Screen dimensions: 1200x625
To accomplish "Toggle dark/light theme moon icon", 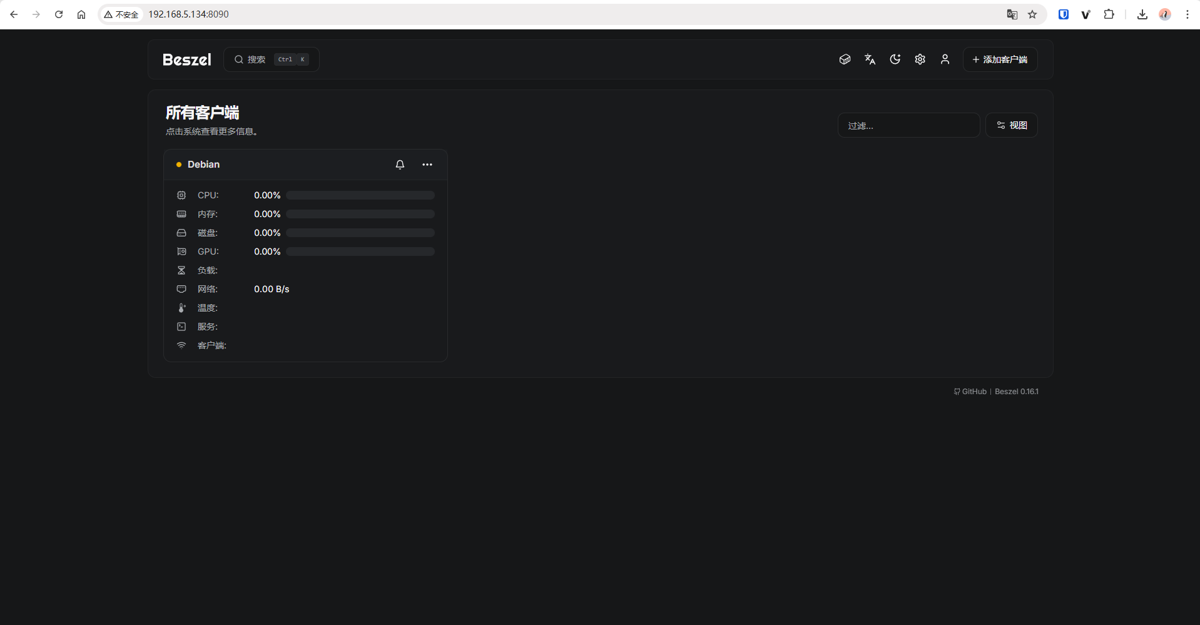I will point(895,59).
